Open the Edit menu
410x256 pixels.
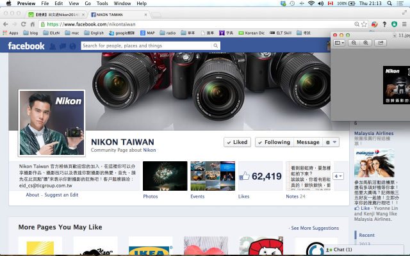coord(58,3)
